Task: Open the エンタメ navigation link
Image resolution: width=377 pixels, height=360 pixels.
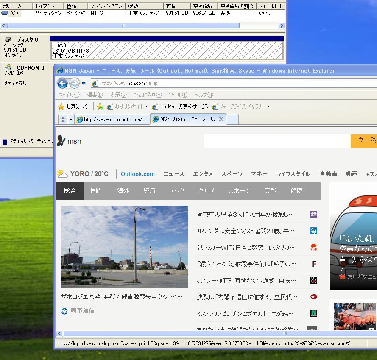Action: coord(203,174)
